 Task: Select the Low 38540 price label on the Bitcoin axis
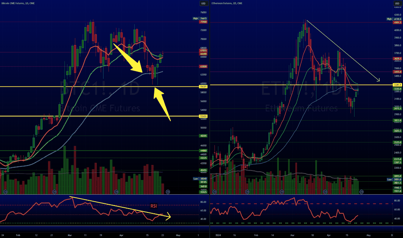pos(200,179)
